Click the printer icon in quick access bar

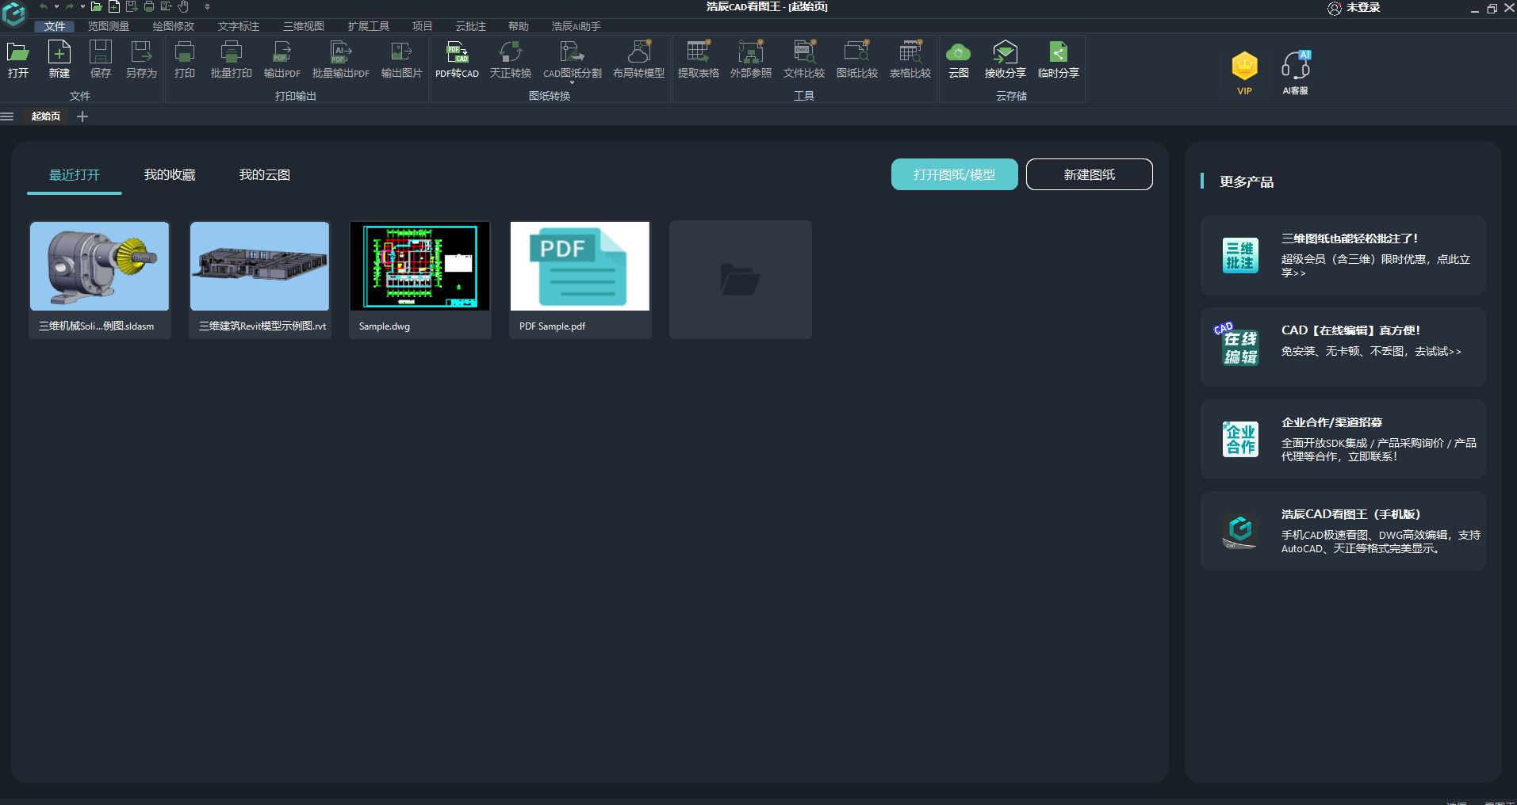(x=149, y=6)
